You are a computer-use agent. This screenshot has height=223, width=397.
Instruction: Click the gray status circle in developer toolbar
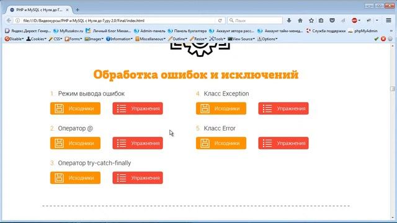pos(390,38)
